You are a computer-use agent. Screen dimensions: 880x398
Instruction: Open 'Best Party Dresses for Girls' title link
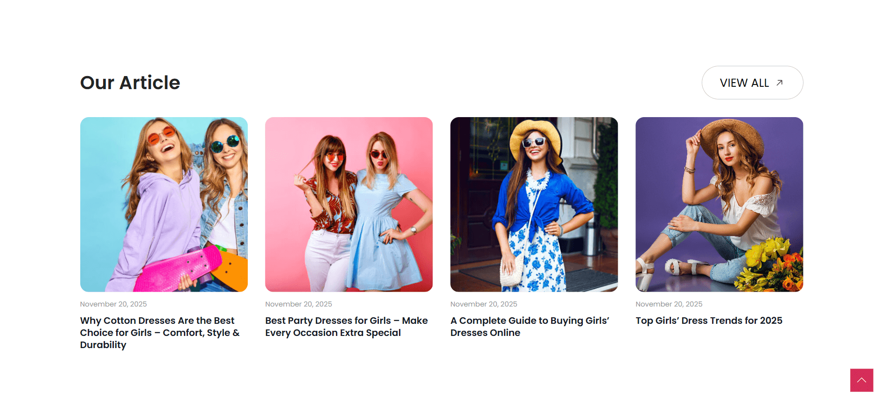[x=346, y=327]
